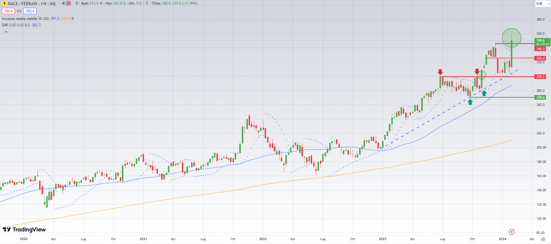Click the 80.00 price axis label
The image size is (551, 244).
click(x=540, y=233)
